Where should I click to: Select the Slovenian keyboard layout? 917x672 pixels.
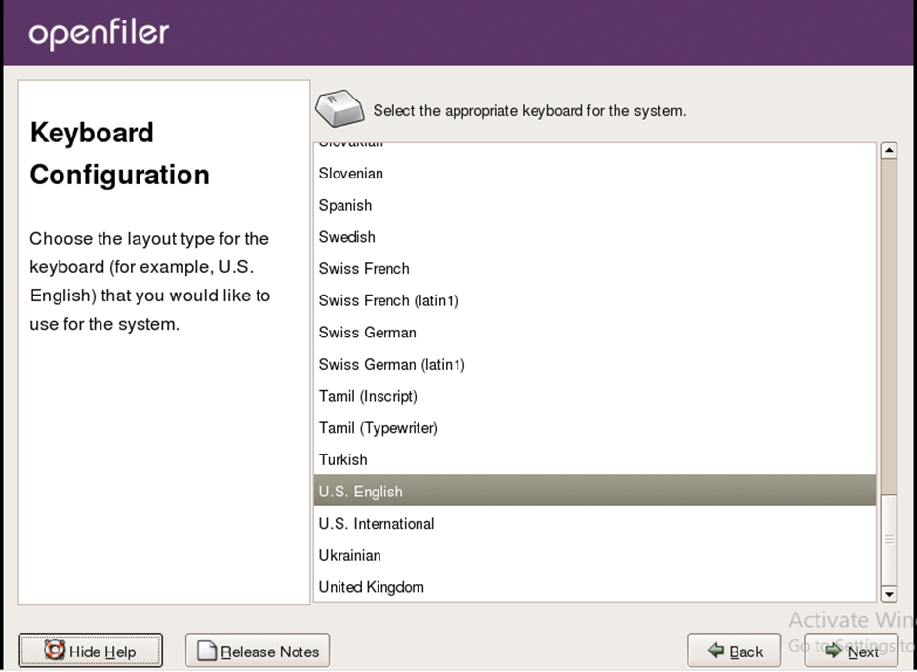595,174
